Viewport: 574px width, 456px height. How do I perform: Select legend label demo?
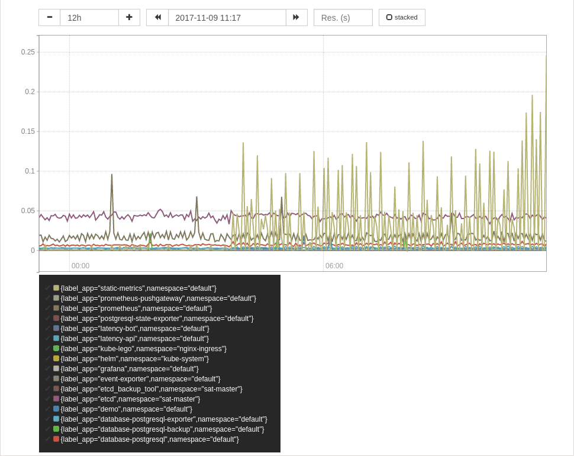click(126, 409)
